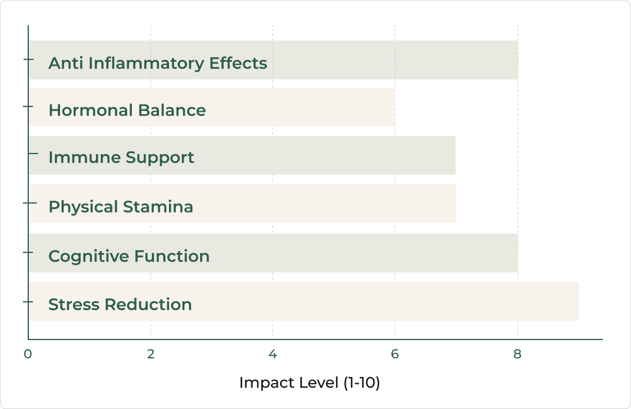Click right end of Hormonal Balance bar
This screenshot has height=409, width=631.
point(393,107)
